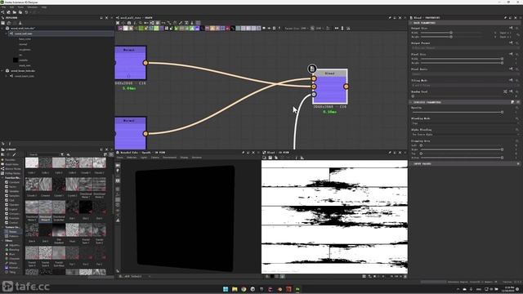This screenshot has height=294, width=523.
Task: Select the top Normal node
Action: click(x=131, y=63)
